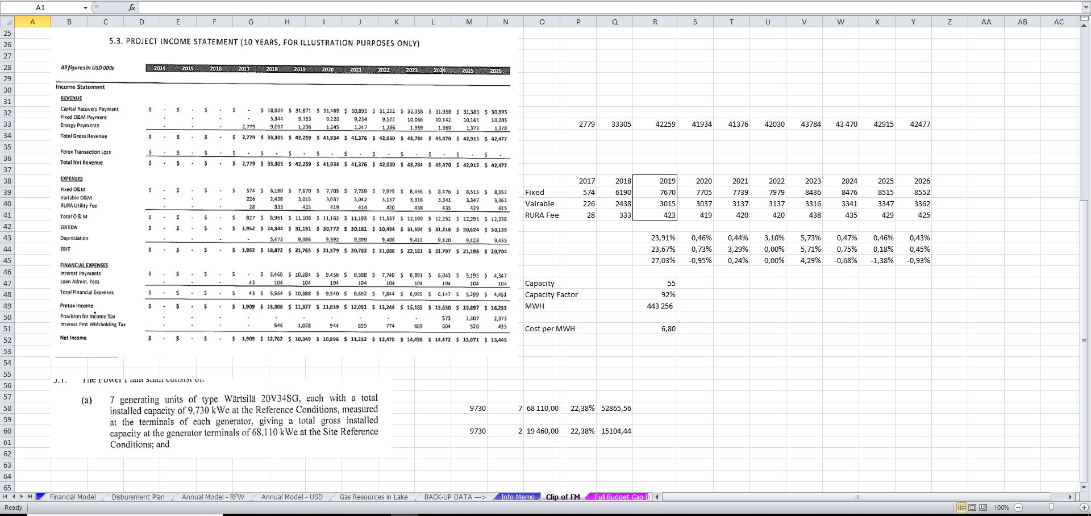Select column header AC
Screen dimensions: 1091x516
1059,22
